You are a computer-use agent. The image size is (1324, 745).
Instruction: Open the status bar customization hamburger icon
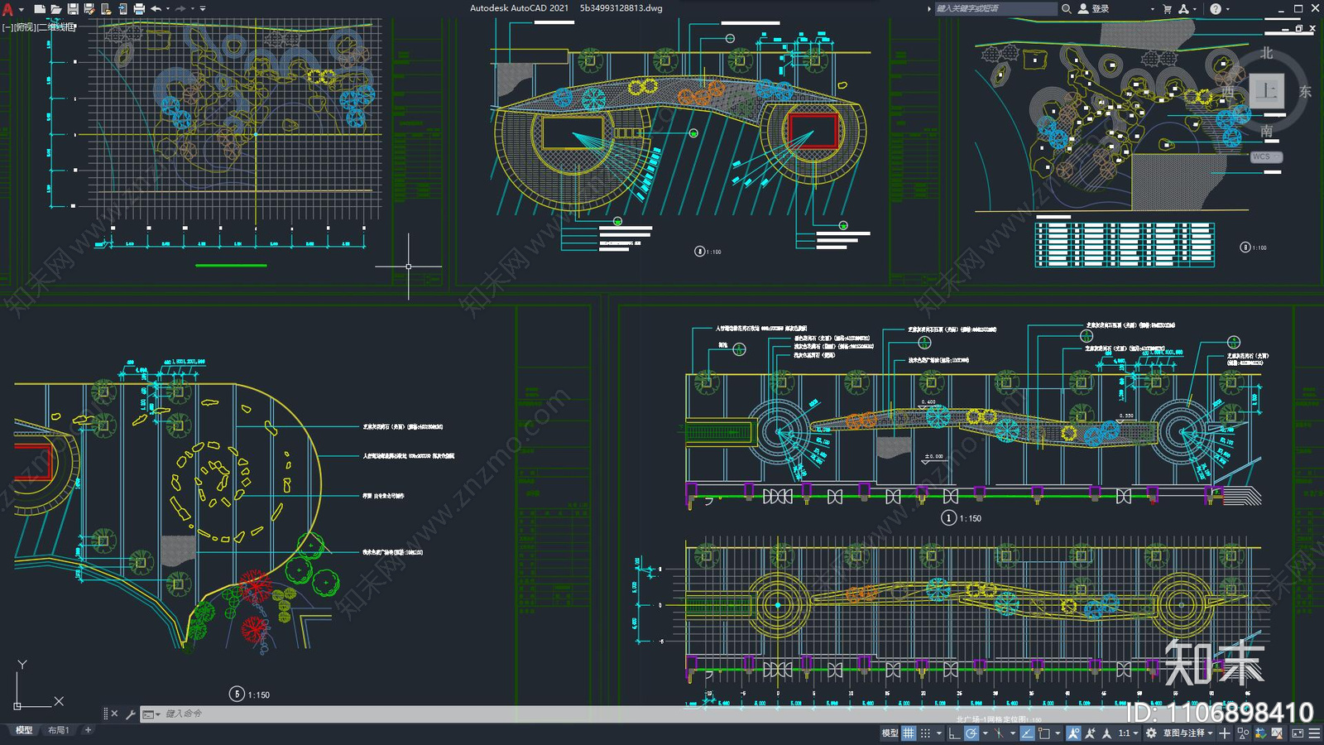(1314, 733)
